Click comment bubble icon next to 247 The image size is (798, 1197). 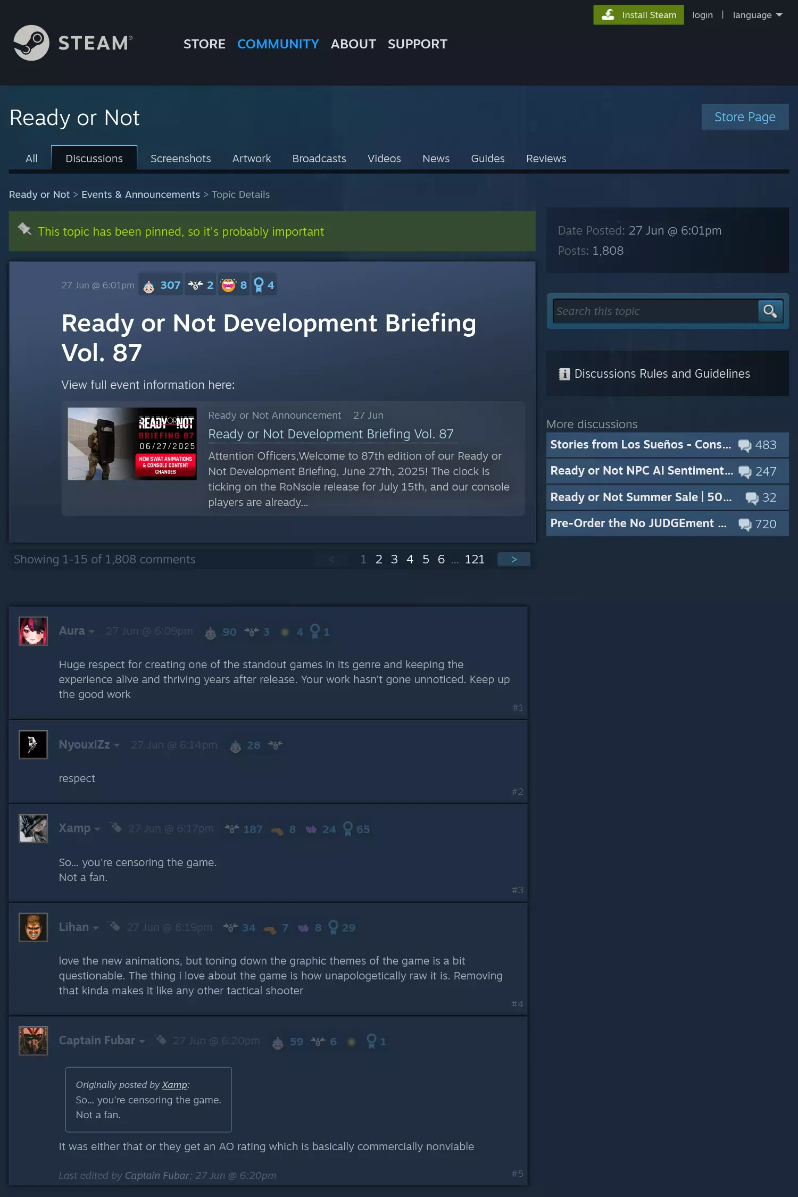745,472
